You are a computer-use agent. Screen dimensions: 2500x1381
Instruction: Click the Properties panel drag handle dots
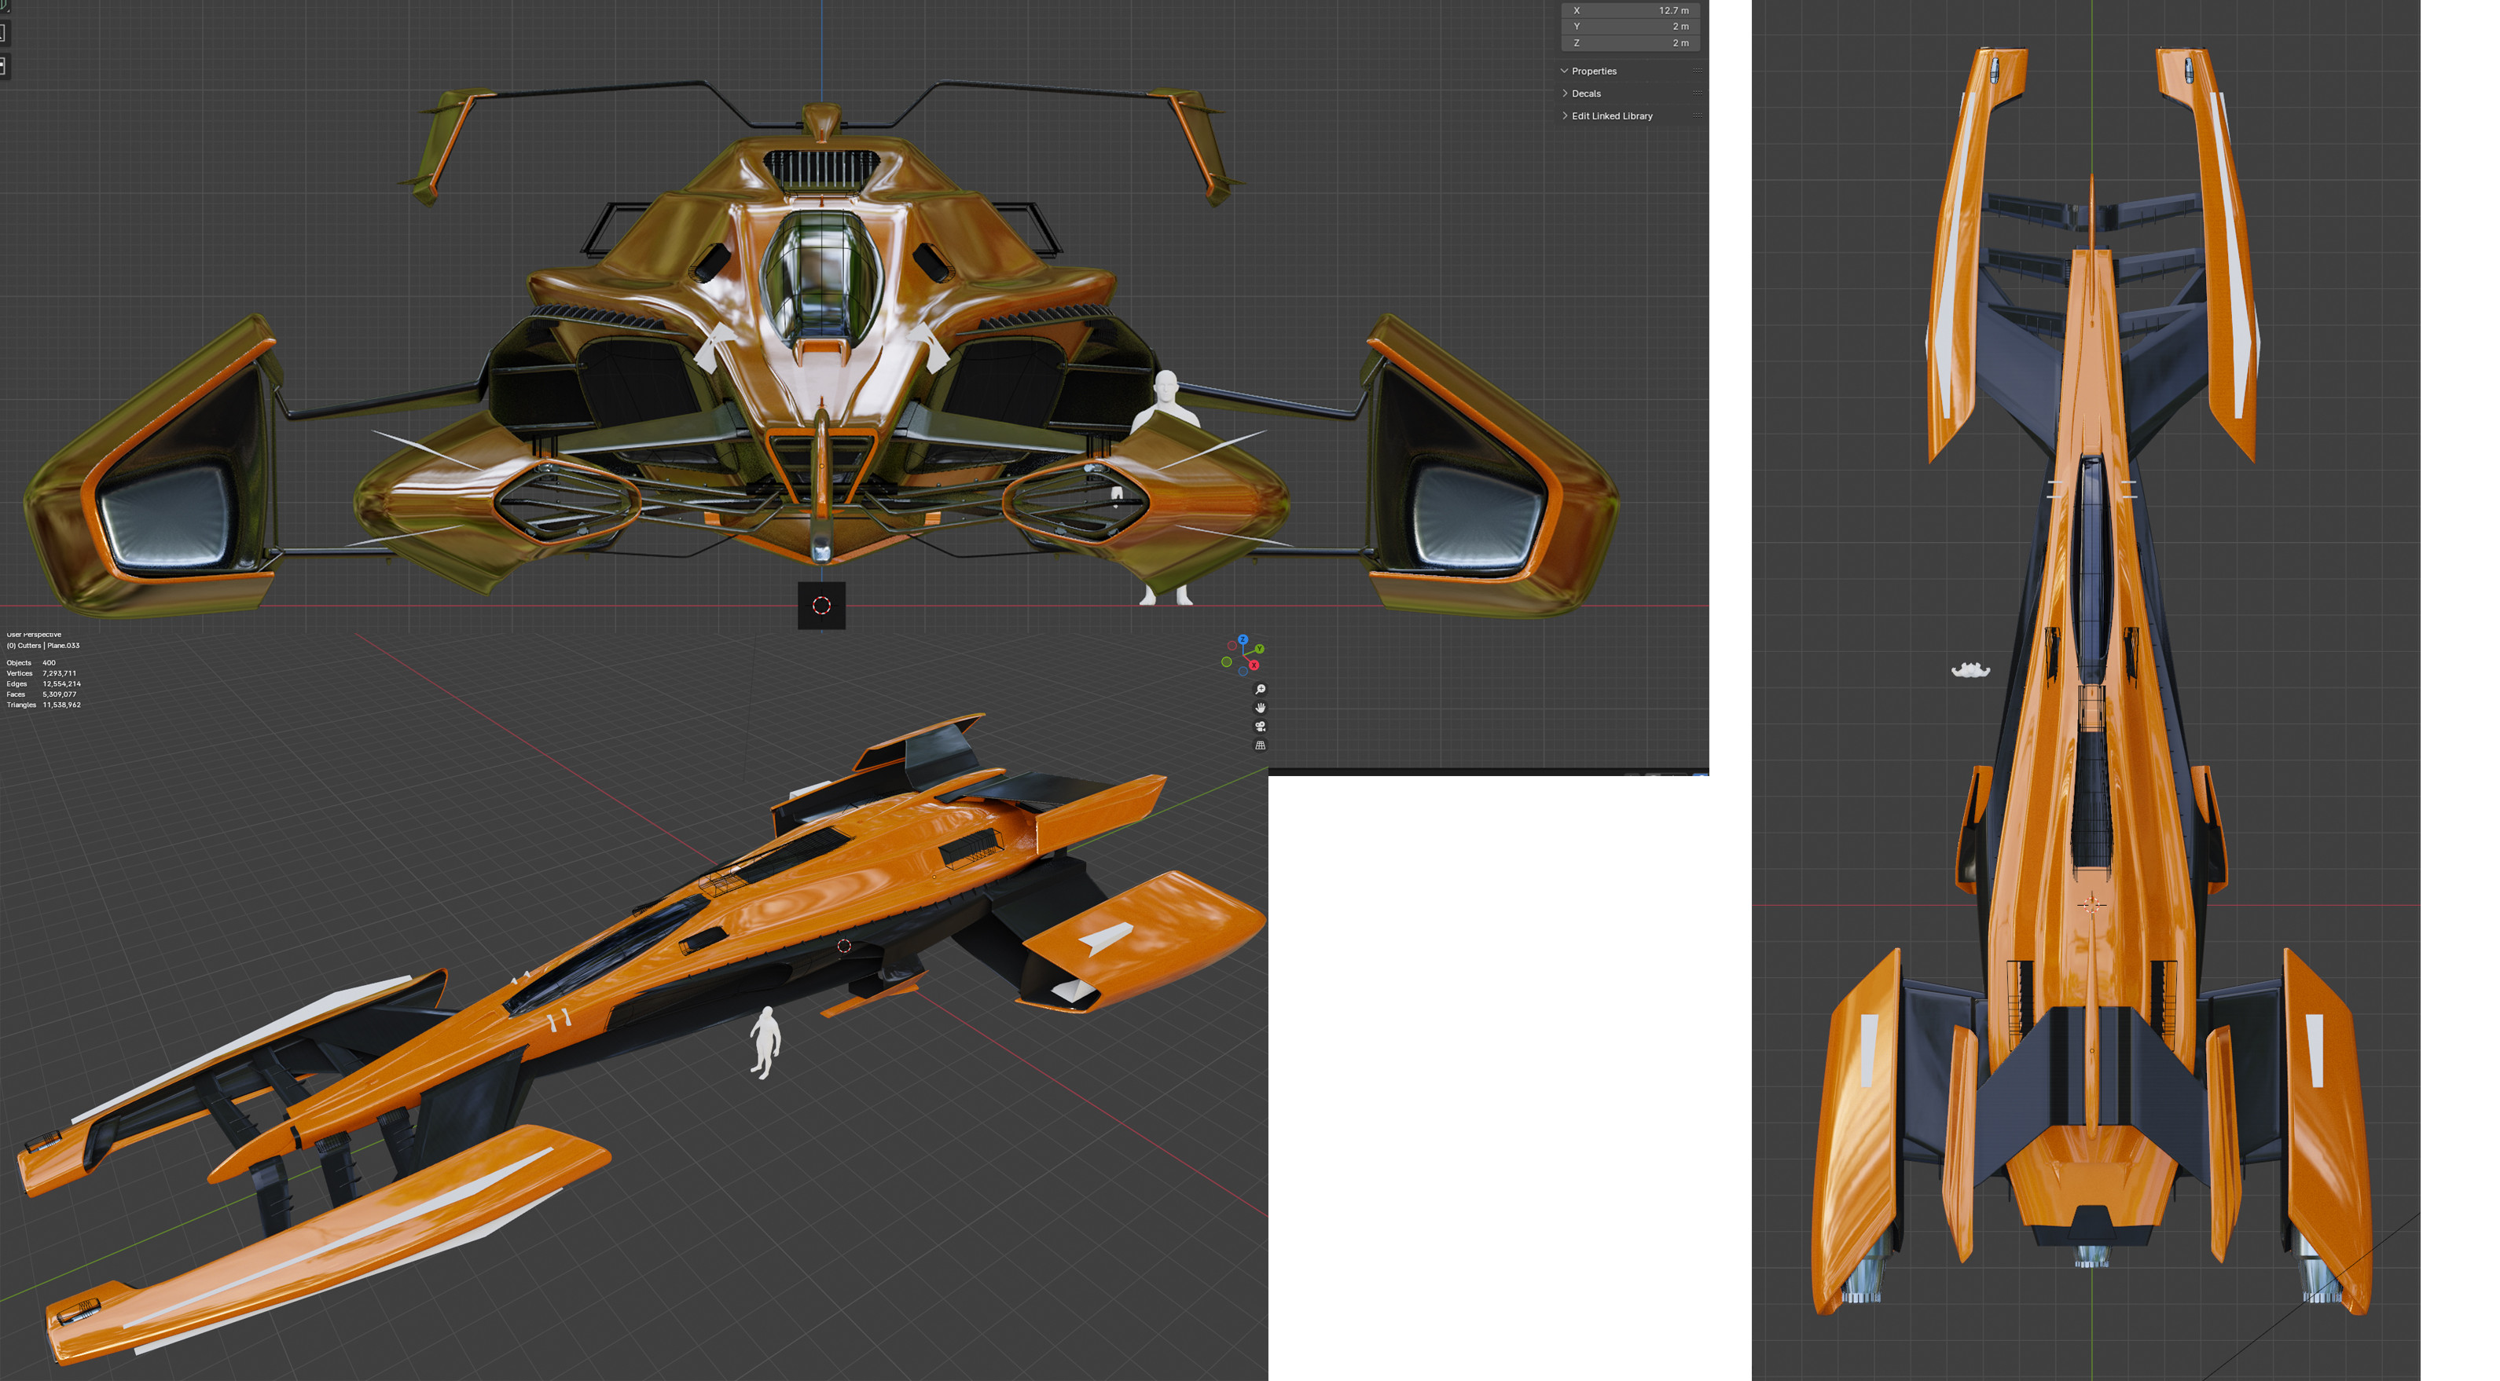(1697, 71)
